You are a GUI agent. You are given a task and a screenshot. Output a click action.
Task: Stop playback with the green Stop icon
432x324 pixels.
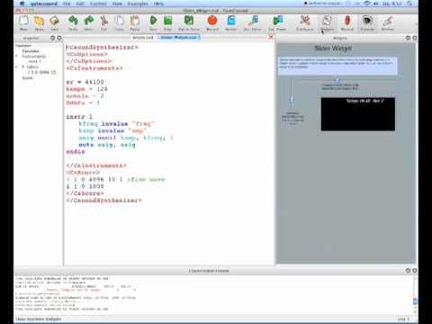point(167,23)
